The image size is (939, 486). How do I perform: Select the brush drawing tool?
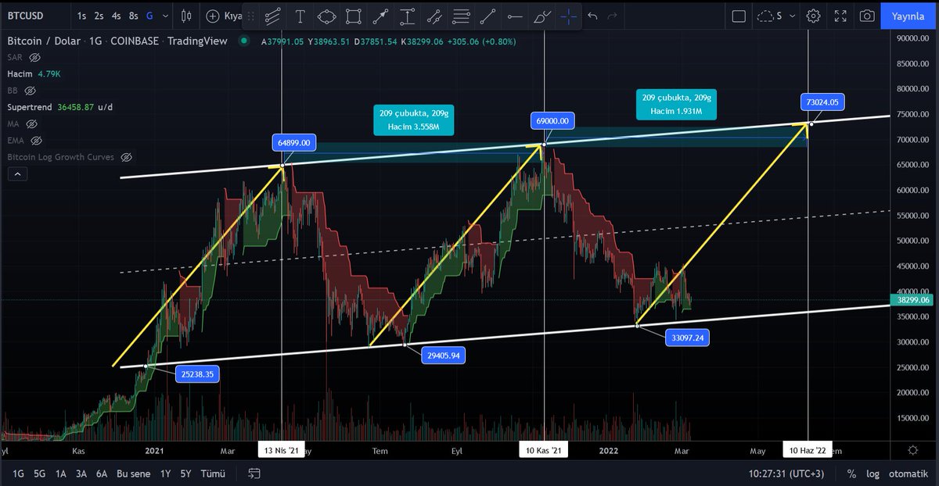click(541, 16)
